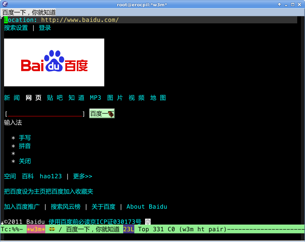Click the 23L line count in mode line
Screen dimensions: 305x242
[x=129, y=229]
